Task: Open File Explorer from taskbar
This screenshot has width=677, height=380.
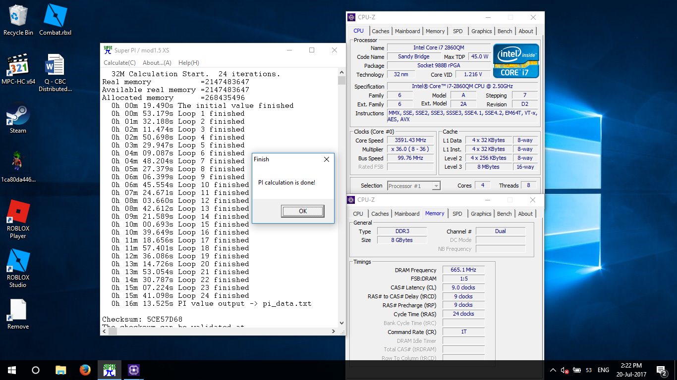Action: coord(60,370)
